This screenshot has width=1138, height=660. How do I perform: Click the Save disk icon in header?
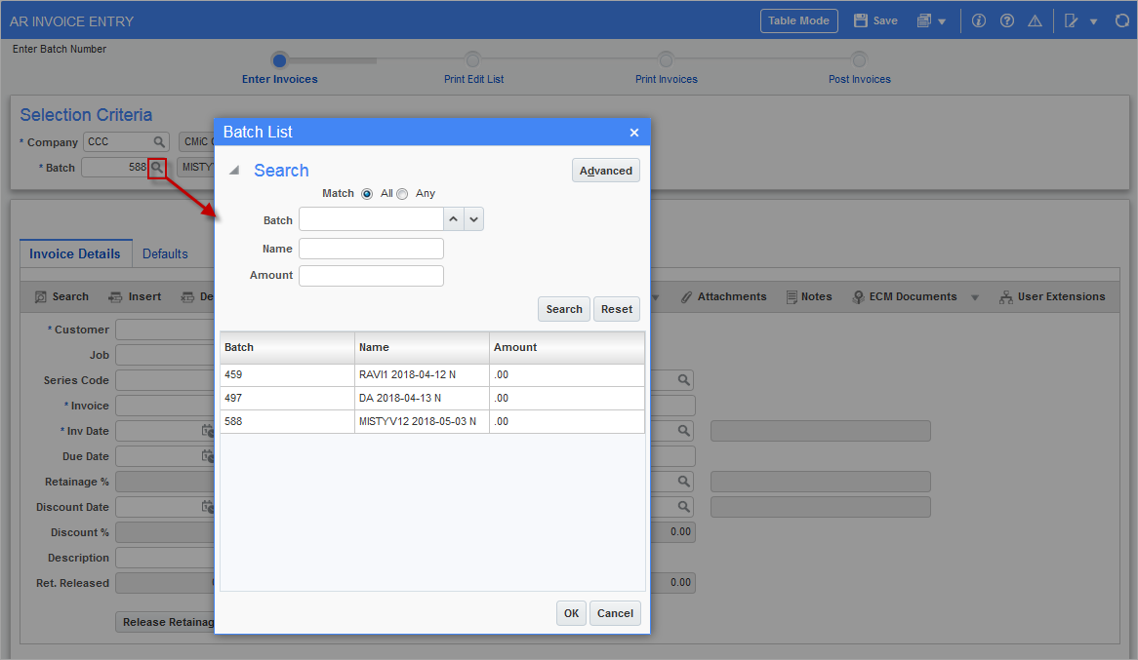(861, 21)
